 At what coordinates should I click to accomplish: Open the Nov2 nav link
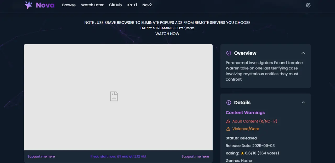pyautogui.click(x=147, y=5)
